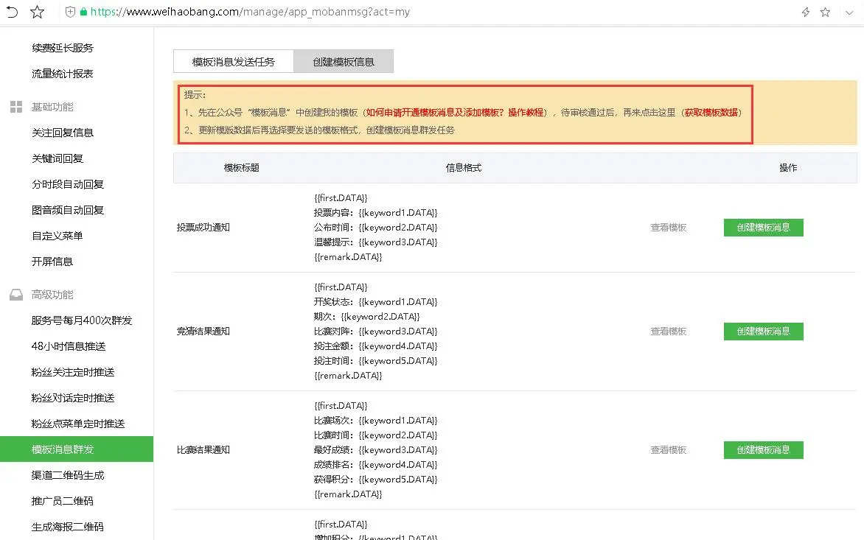The width and height of the screenshot is (864, 540).
Task: Click the 温馨提示 keyword3 format line
Action: click(376, 242)
